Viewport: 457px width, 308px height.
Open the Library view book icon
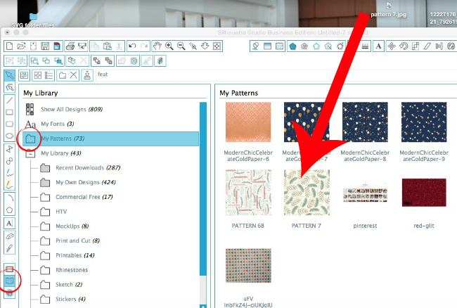[x=10, y=281]
